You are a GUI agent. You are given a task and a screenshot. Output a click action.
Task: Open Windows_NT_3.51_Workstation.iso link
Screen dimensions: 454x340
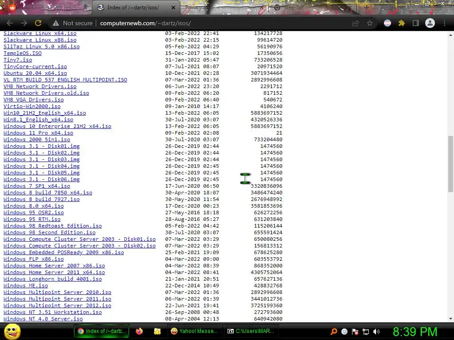(53, 312)
